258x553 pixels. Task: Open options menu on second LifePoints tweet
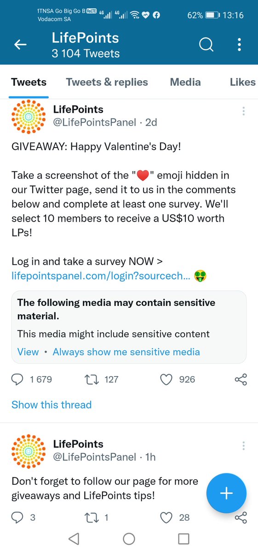[x=243, y=446]
